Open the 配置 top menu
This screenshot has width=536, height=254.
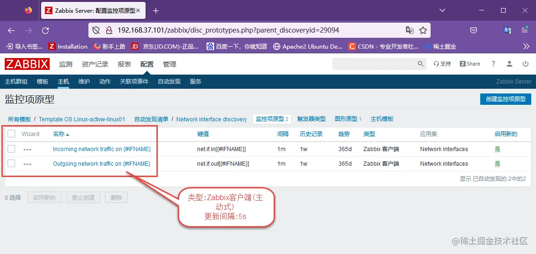[x=147, y=64]
